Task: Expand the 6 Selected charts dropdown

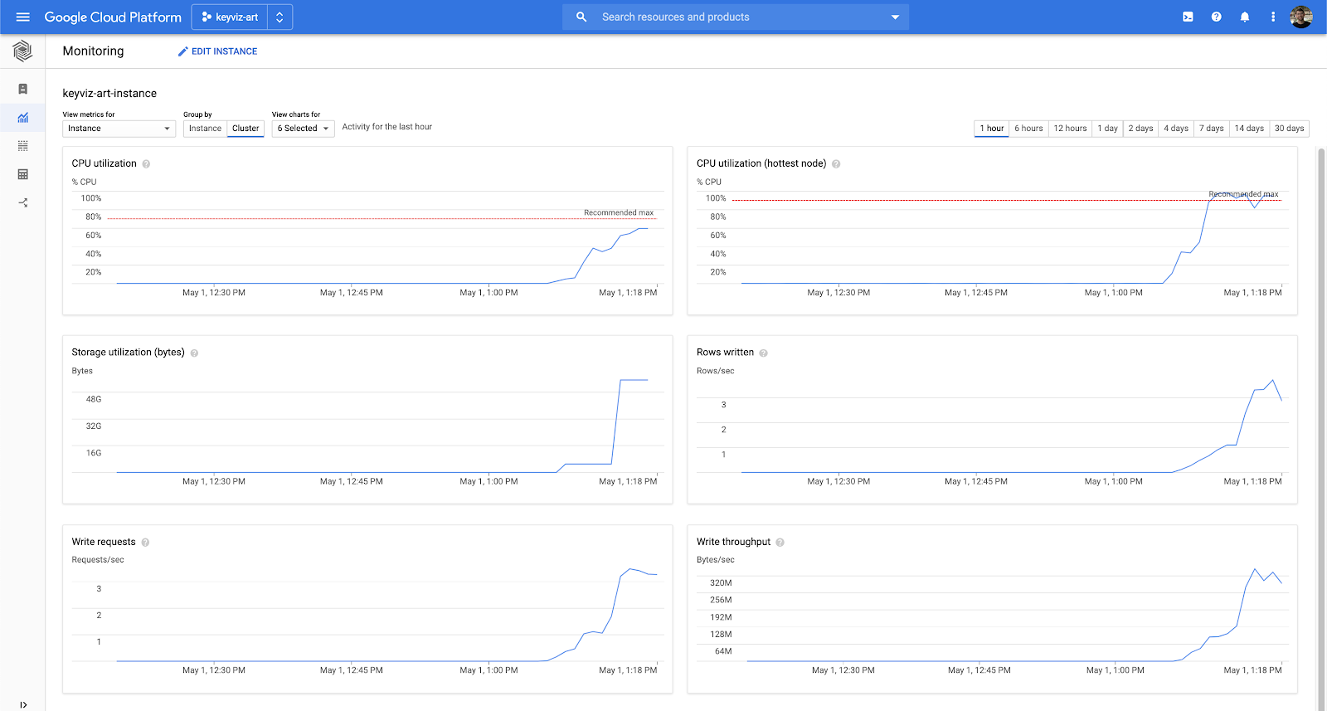Action: (x=303, y=129)
